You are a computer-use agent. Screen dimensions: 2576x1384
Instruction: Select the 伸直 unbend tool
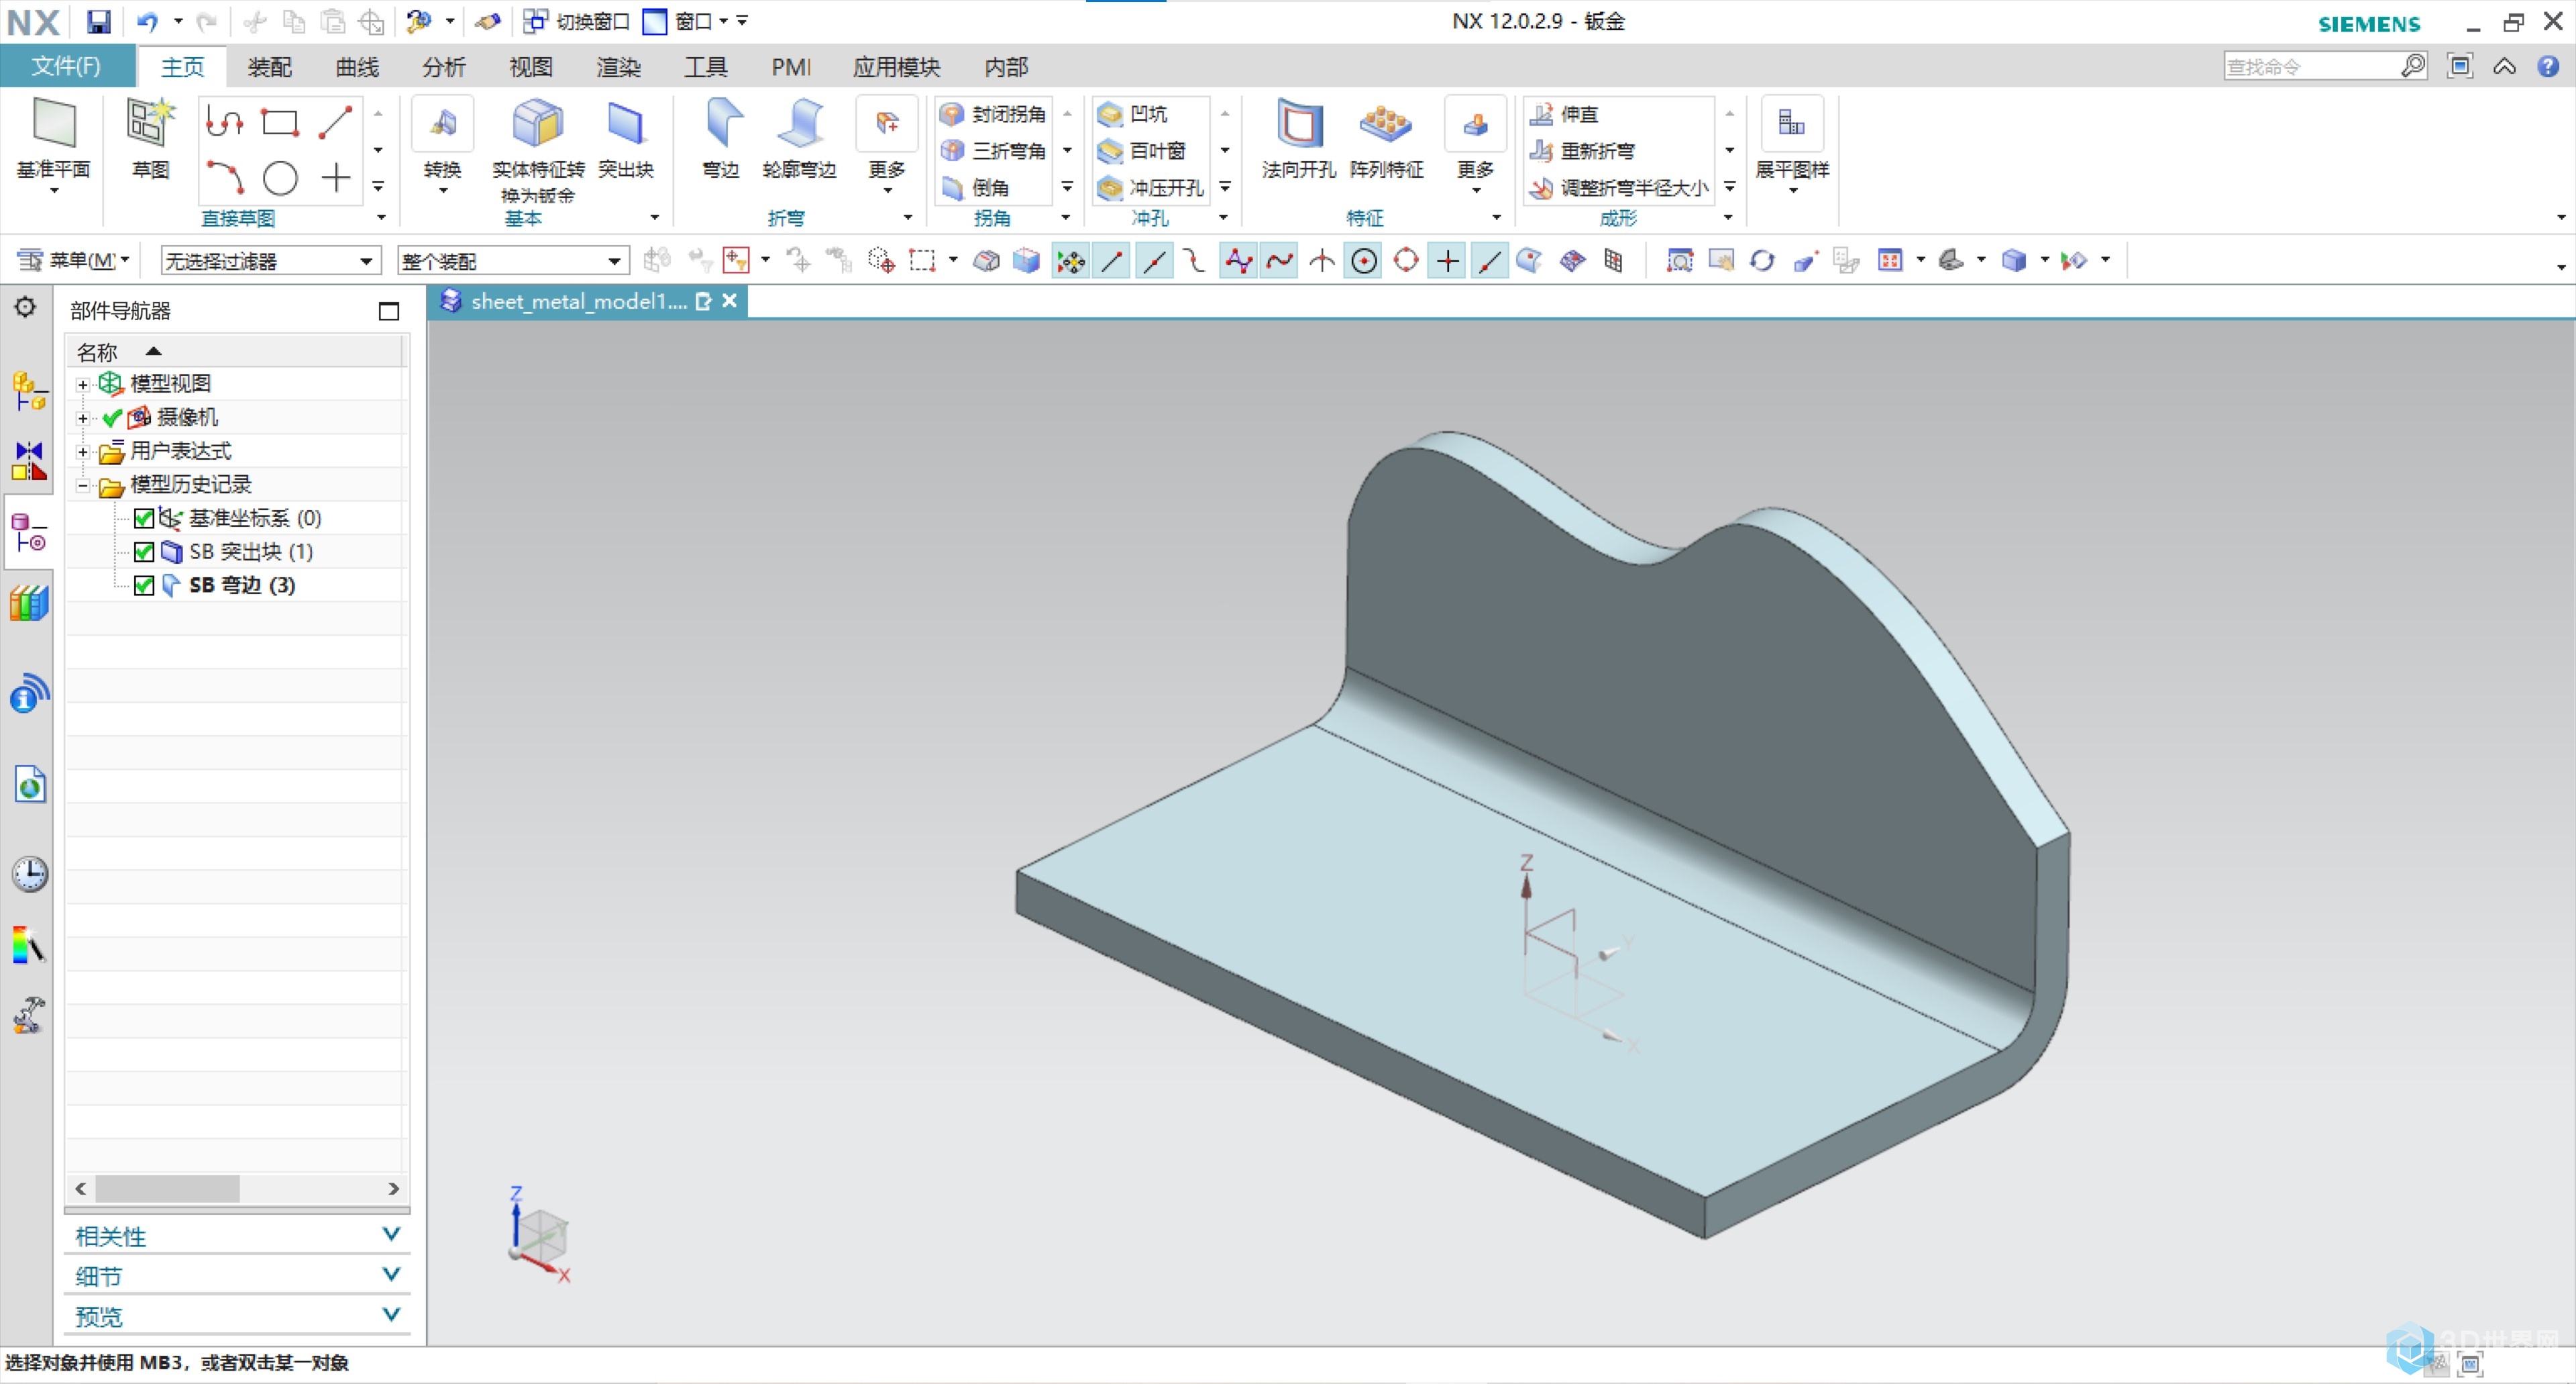(1565, 114)
